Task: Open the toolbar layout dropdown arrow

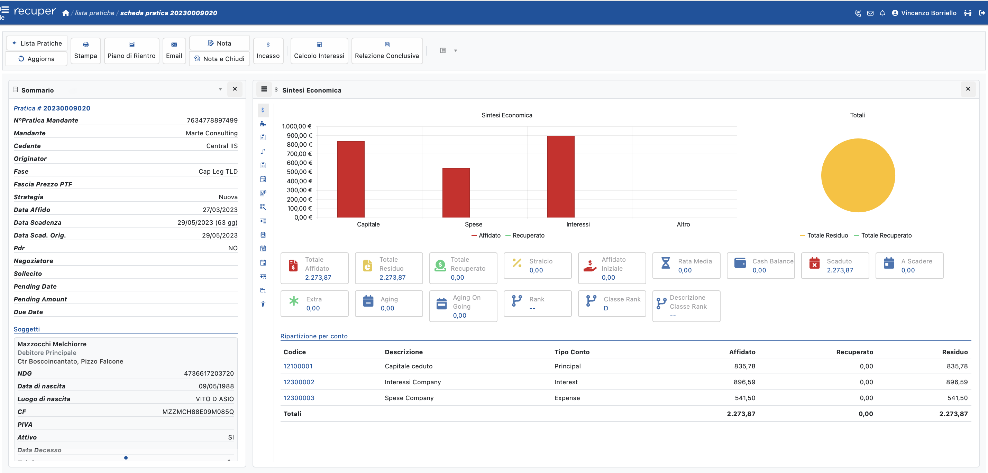Action: coord(455,50)
